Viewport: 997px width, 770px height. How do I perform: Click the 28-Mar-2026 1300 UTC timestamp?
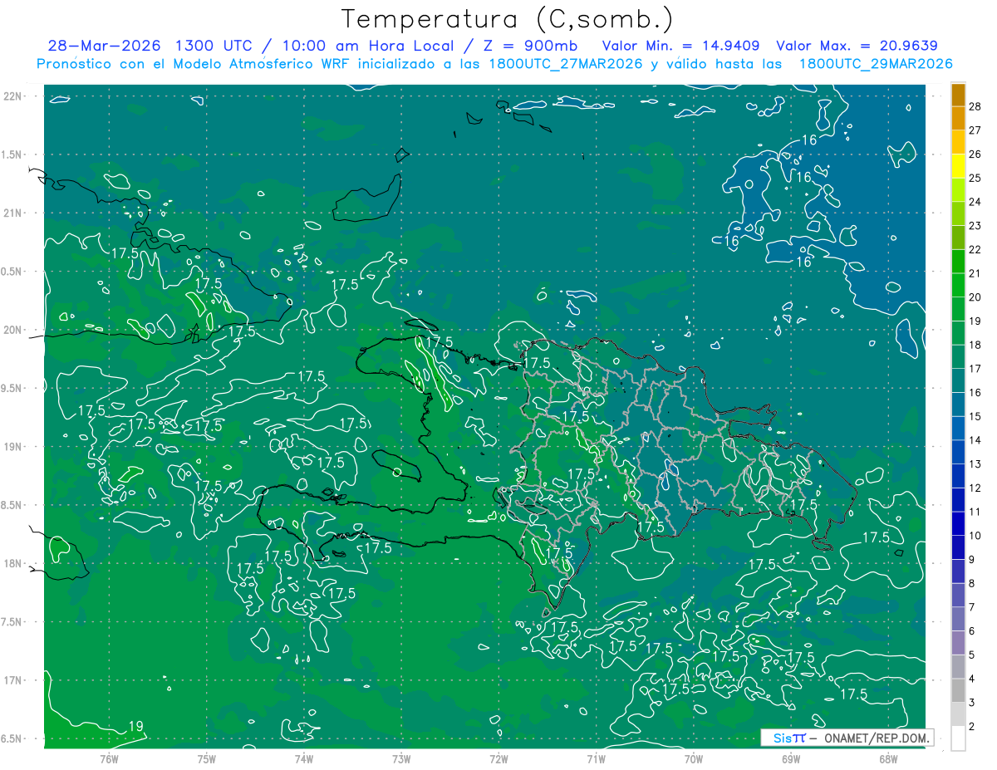[x=150, y=45]
